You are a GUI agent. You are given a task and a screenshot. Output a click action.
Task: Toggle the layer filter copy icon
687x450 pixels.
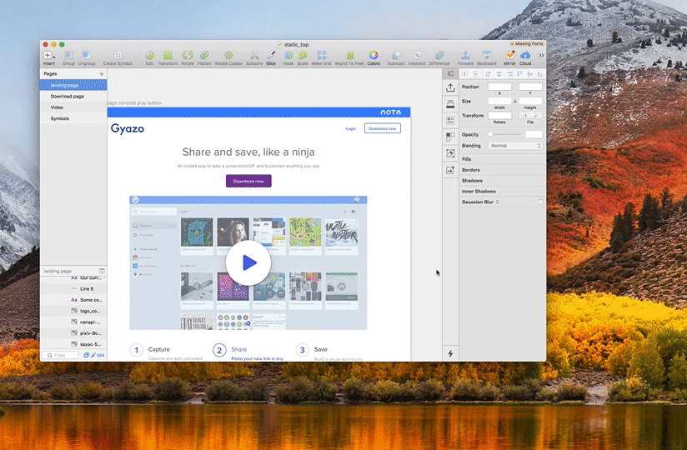pos(87,356)
